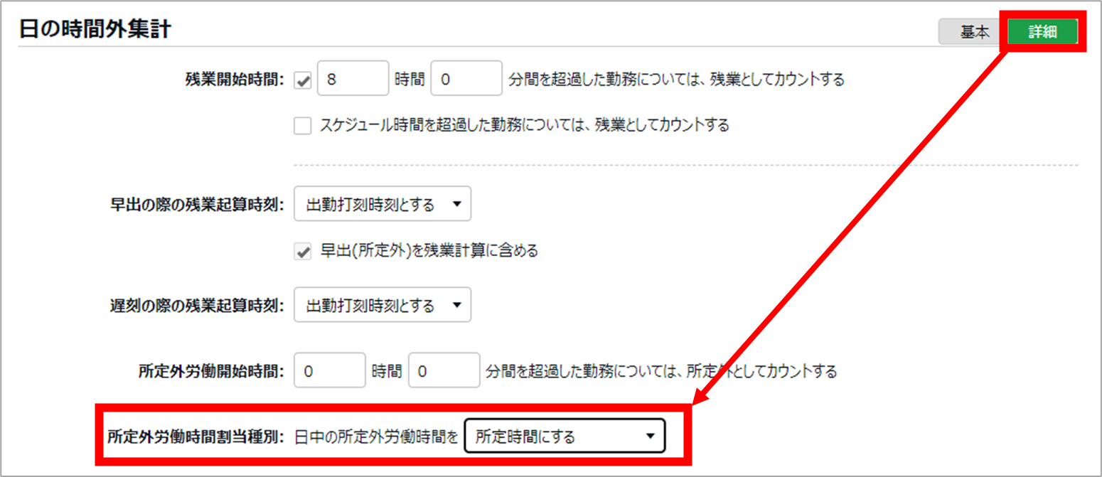
Task: Click the 日の時間外集計 section heading
Action: (95, 30)
